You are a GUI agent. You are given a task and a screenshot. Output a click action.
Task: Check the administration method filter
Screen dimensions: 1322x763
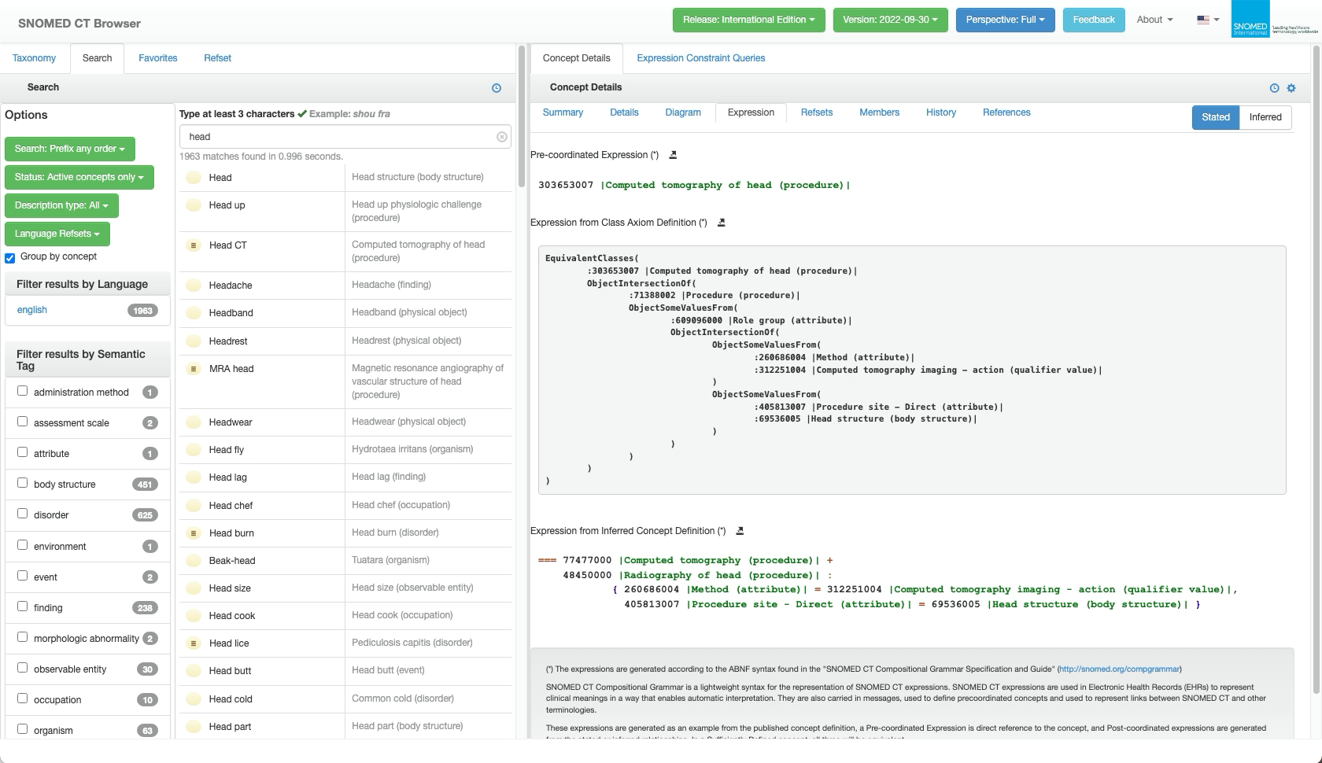22,391
